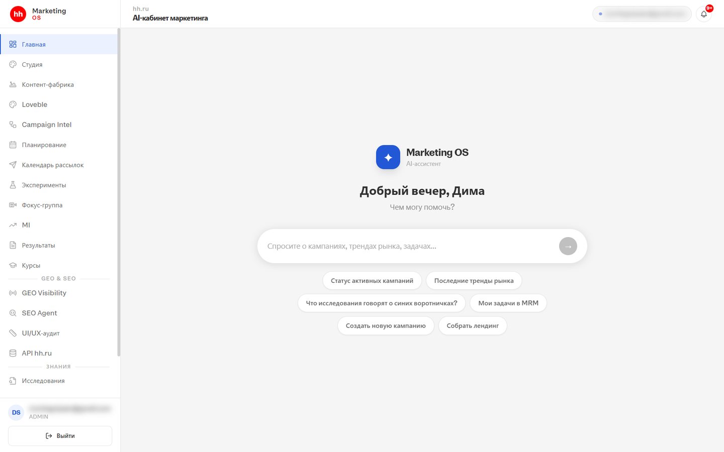This screenshot has height=452, width=724.
Task: Open the Результаты page
Action: [x=59, y=245]
